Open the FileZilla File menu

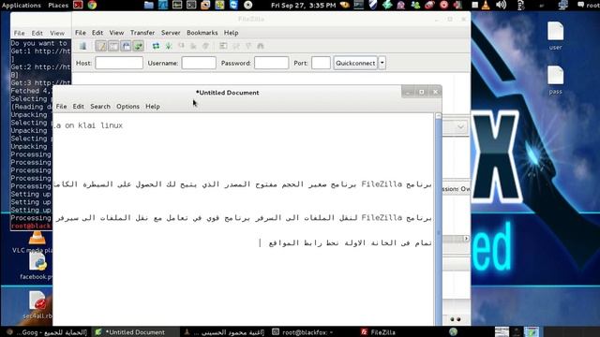click(x=81, y=33)
